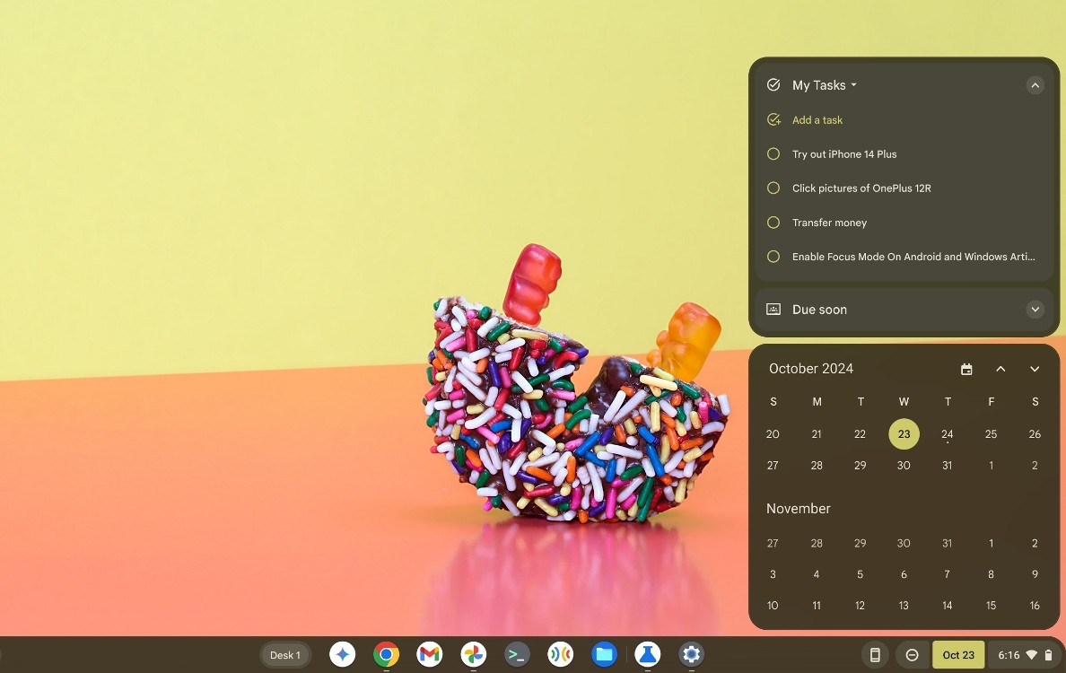Select October 28 in October row
Image resolution: width=1066 pixels, height=673 pixels.
click(817, 466)
